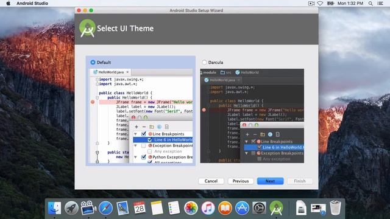
Task: Open Launchpad rocket icon in Dock
Action: point(71,208)
